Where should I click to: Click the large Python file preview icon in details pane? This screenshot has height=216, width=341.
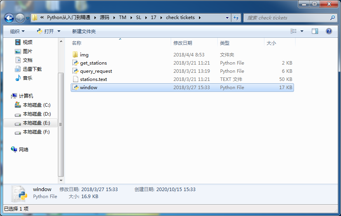point(19,193)
